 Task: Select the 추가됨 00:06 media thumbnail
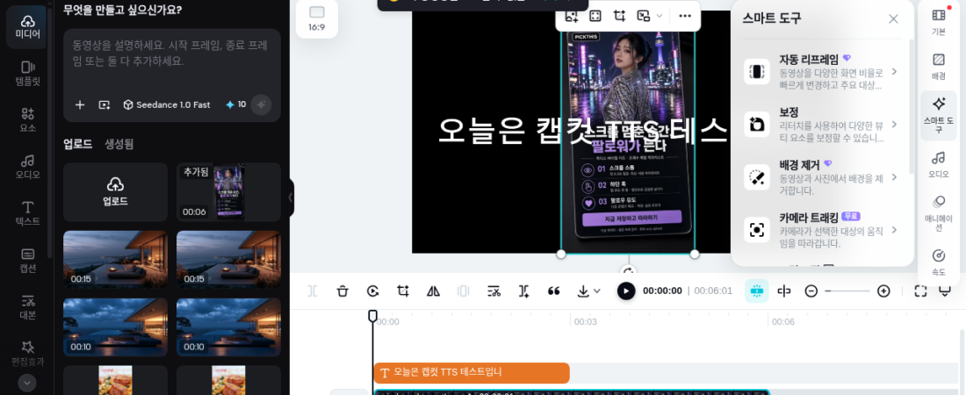coord(228,192)
